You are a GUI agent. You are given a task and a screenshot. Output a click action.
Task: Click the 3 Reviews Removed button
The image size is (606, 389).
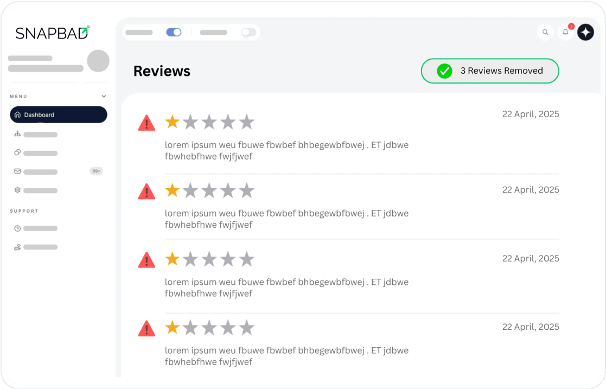pos(490,71)
